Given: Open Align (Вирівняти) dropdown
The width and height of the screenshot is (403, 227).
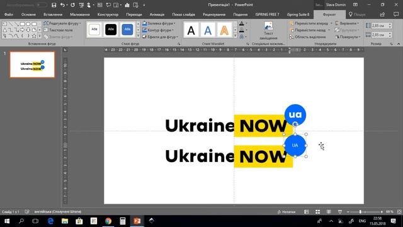Looking at the screenshot, I should (347, 23).
